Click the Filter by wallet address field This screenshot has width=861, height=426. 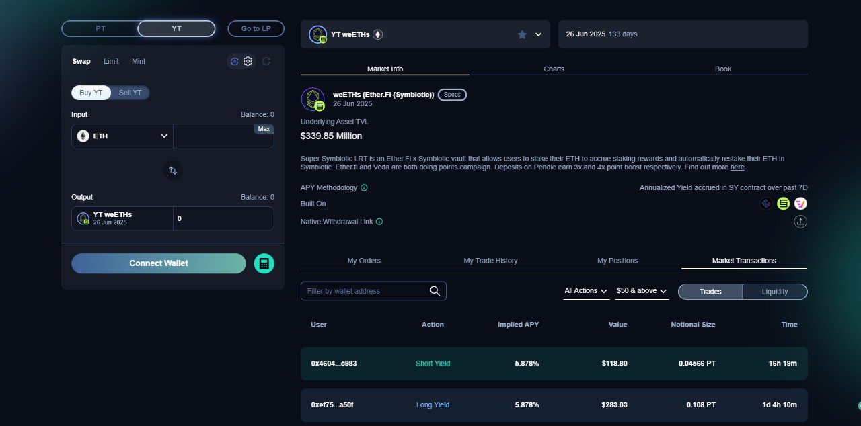[x=363, y=291]
